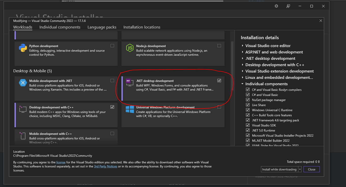This screenshot has width=346, height=187.
Task: Click the Python development icon
Action: pyautogui.click(x=23, y=48)
